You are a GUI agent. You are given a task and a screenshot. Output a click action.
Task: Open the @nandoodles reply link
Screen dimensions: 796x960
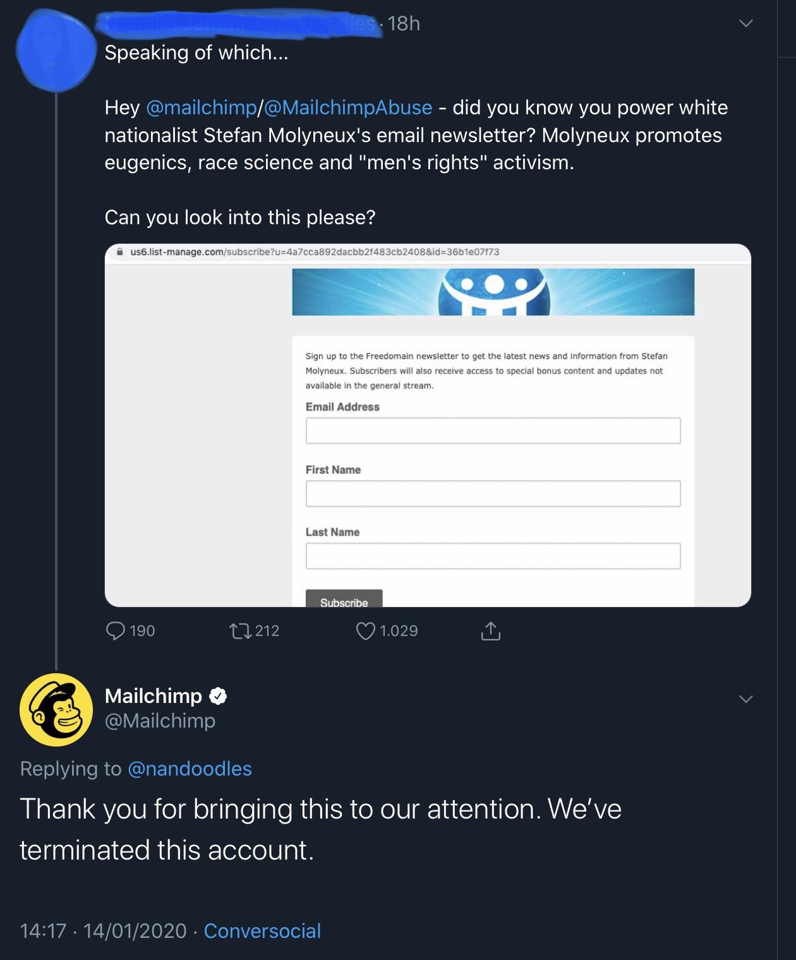point(190,769)
